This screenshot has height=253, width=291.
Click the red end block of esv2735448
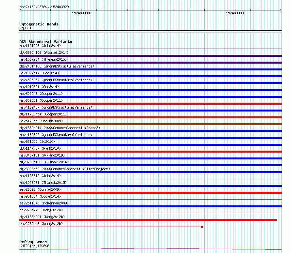pos(202,227)
